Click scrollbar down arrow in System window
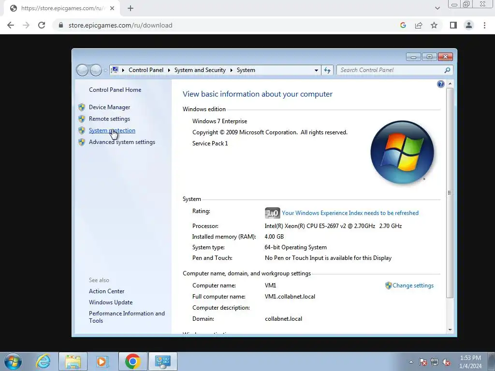The image size is (495, 371). (x=450, y=330)
